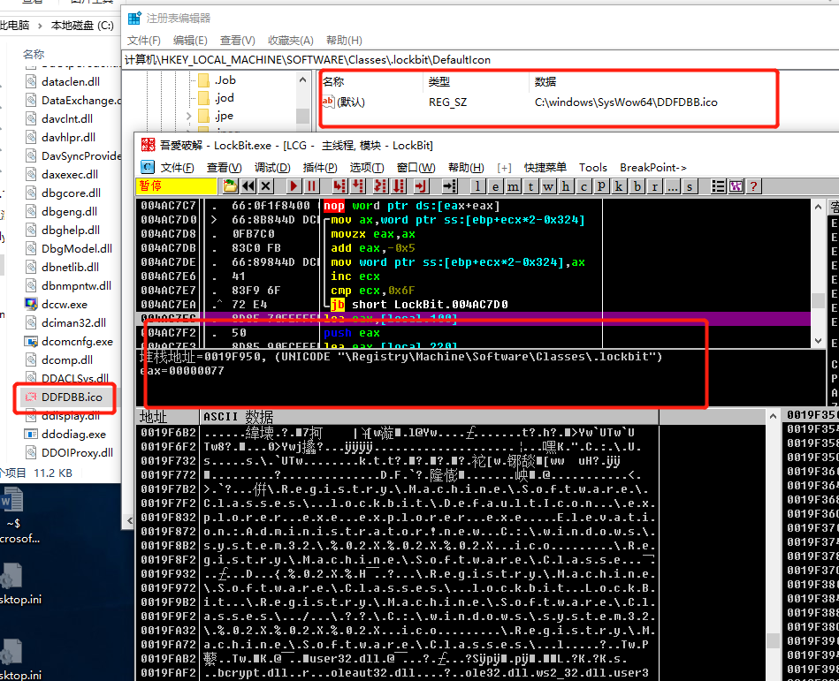
Task: Open the Breakpoints 'b' window button
Action: click(637, 186)
